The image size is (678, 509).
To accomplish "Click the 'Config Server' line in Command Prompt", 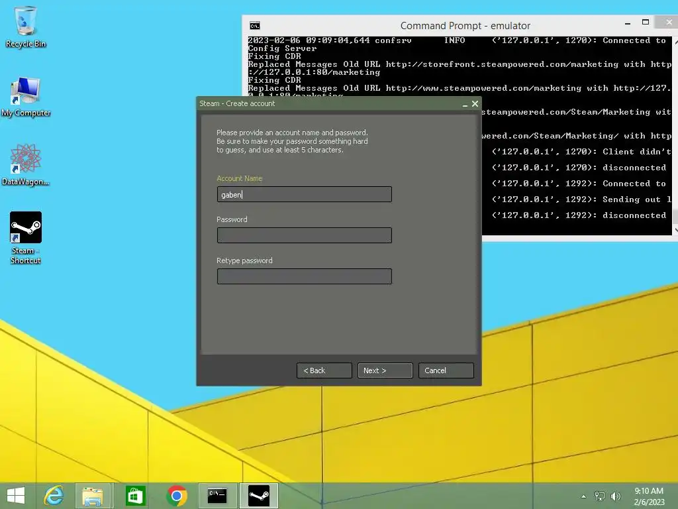I will click(x=282, y=48).
